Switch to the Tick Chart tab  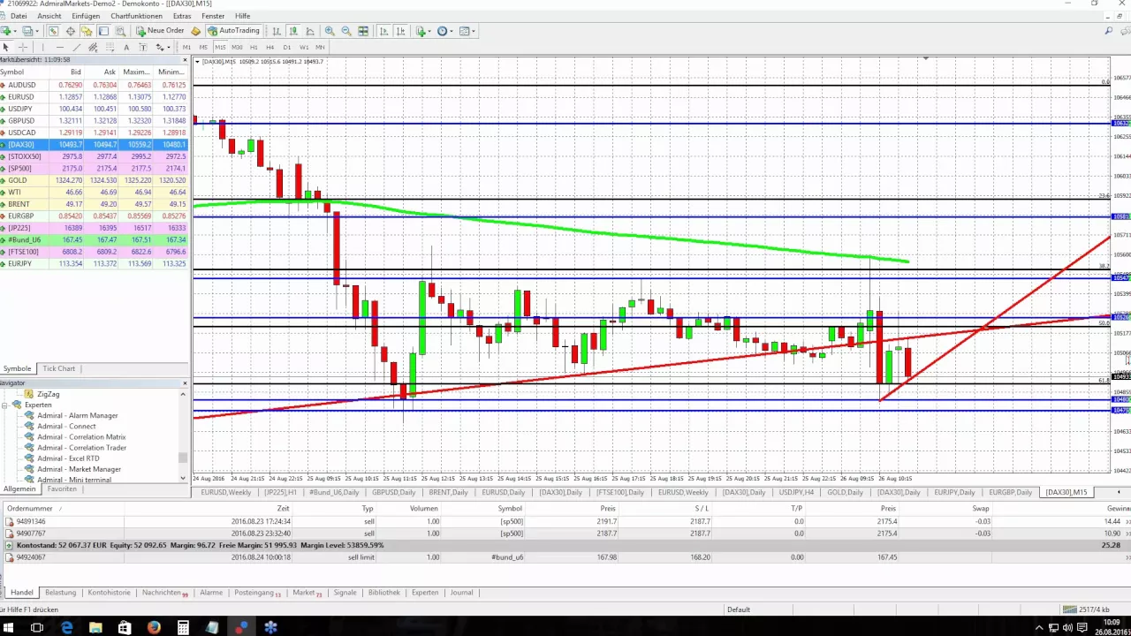click(59, 368)
